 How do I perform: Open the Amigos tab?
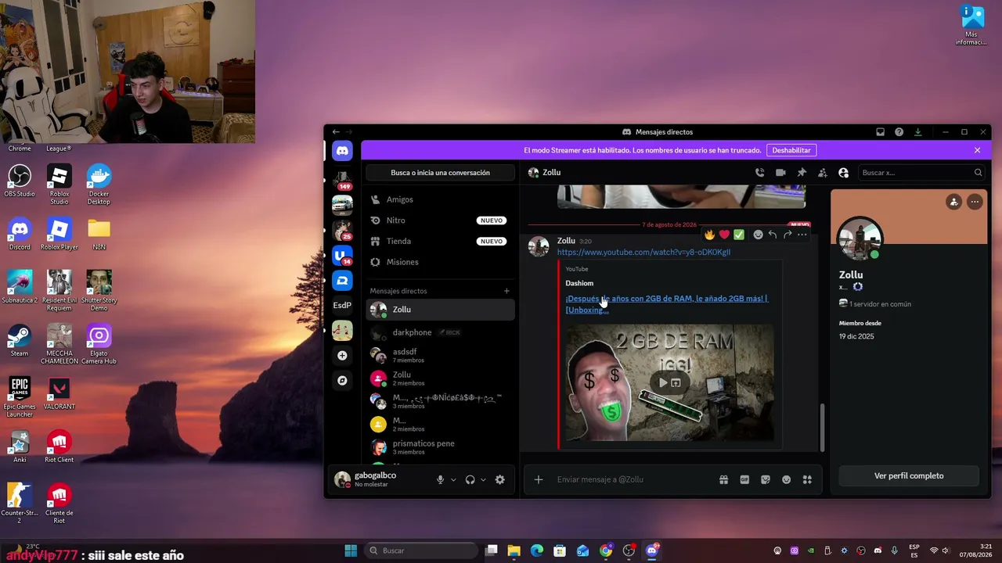(440, 199)
